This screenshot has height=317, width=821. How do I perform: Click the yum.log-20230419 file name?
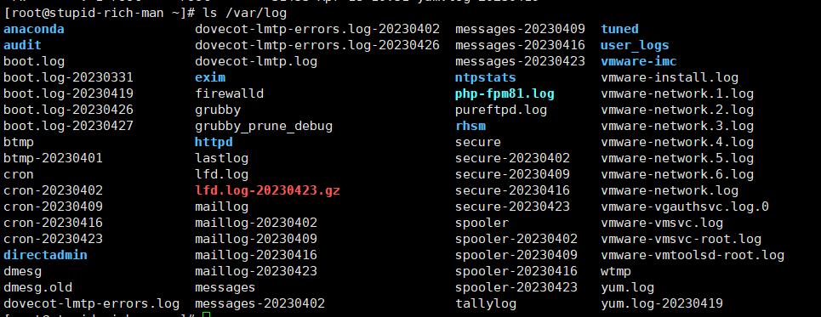click(x=662, y=303)
